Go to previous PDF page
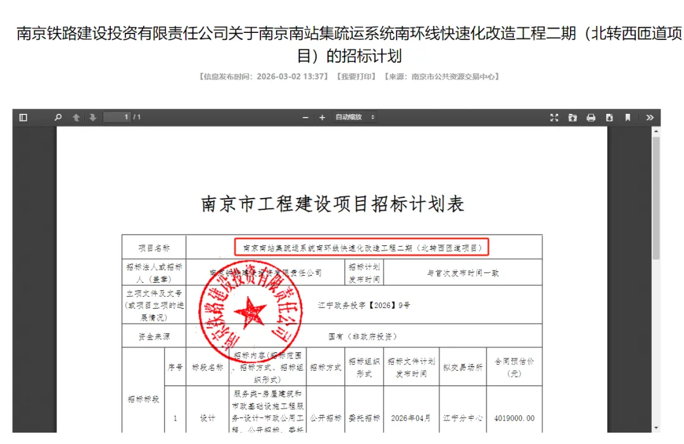This screenshot has height=444, width=684. tap(76, 118)
